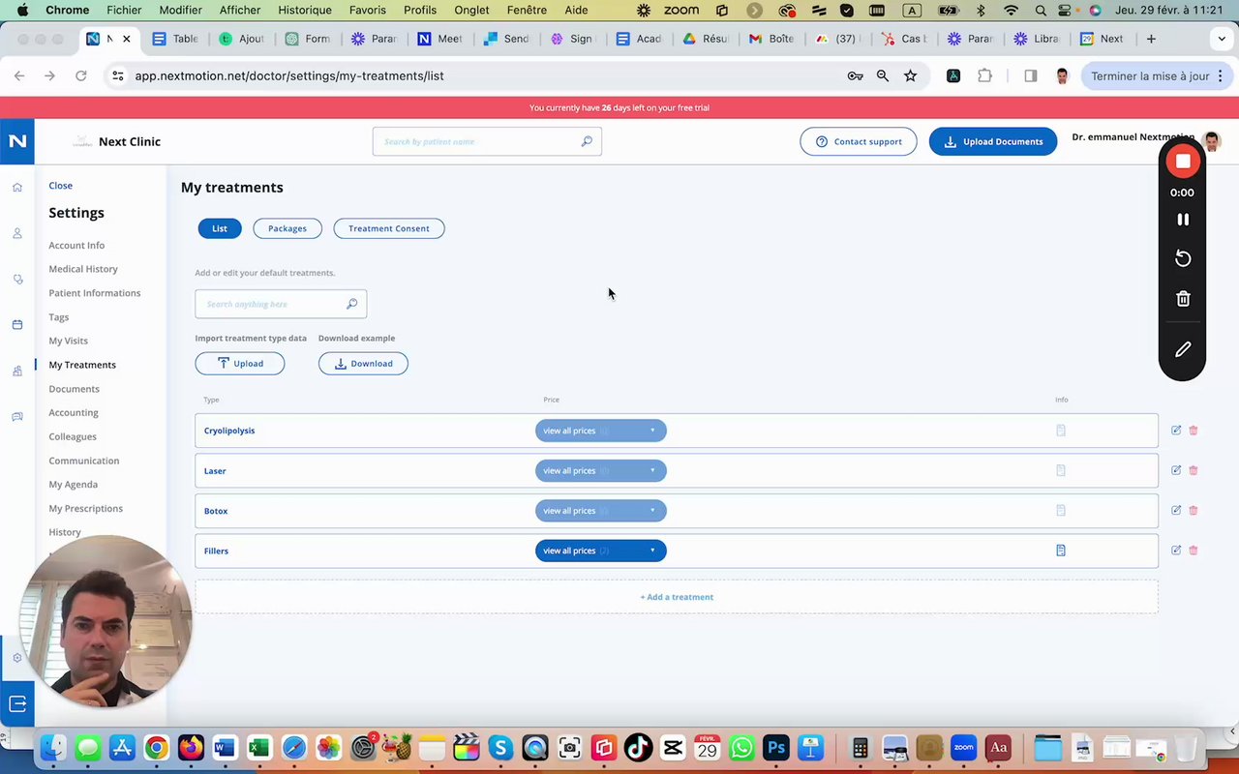Edit the Laser treatment row
Image resolution: width=1239 pixels, height=774 pixels.
tap(1176, 470)
